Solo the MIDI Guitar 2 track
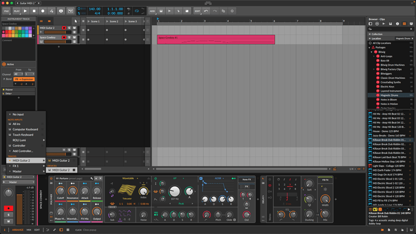The image size is (416, 234). pyautogui.click(x=69, y=28)
